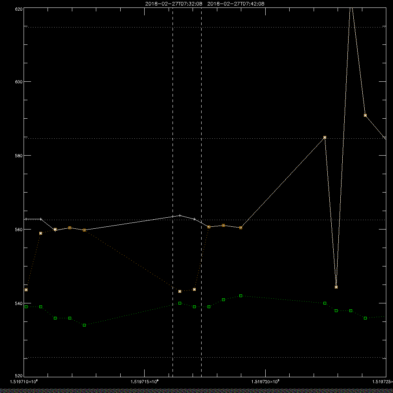Select the highest green square data point
The image size is (393, 393).
(x=241, y=296)
